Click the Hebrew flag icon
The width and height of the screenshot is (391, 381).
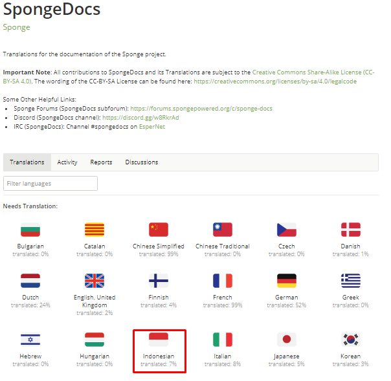(30, 340)
